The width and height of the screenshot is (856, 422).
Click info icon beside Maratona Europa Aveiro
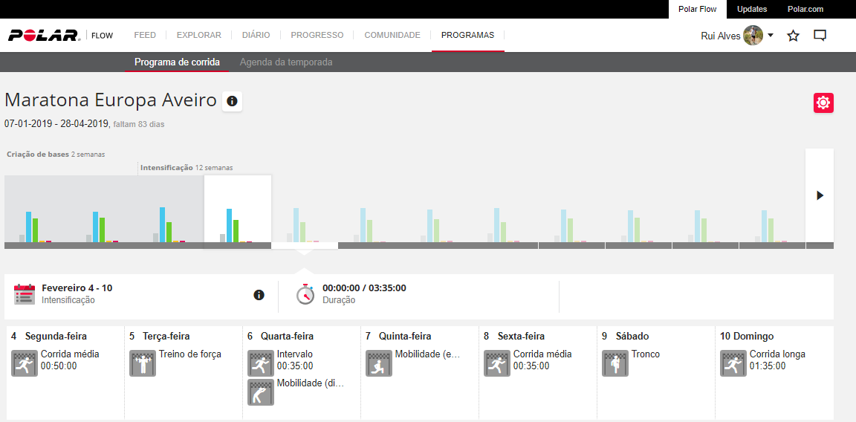click(232, 101)
